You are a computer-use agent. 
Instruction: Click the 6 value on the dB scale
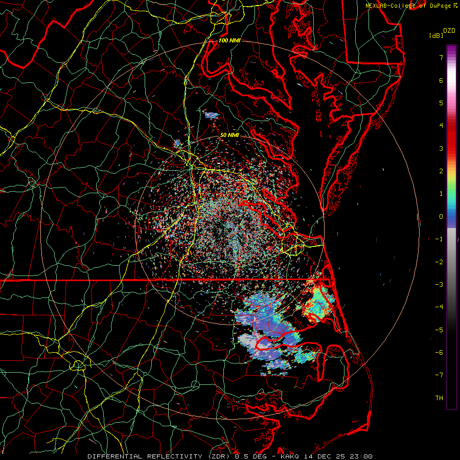pyautogui.click(x=441, y=80)
